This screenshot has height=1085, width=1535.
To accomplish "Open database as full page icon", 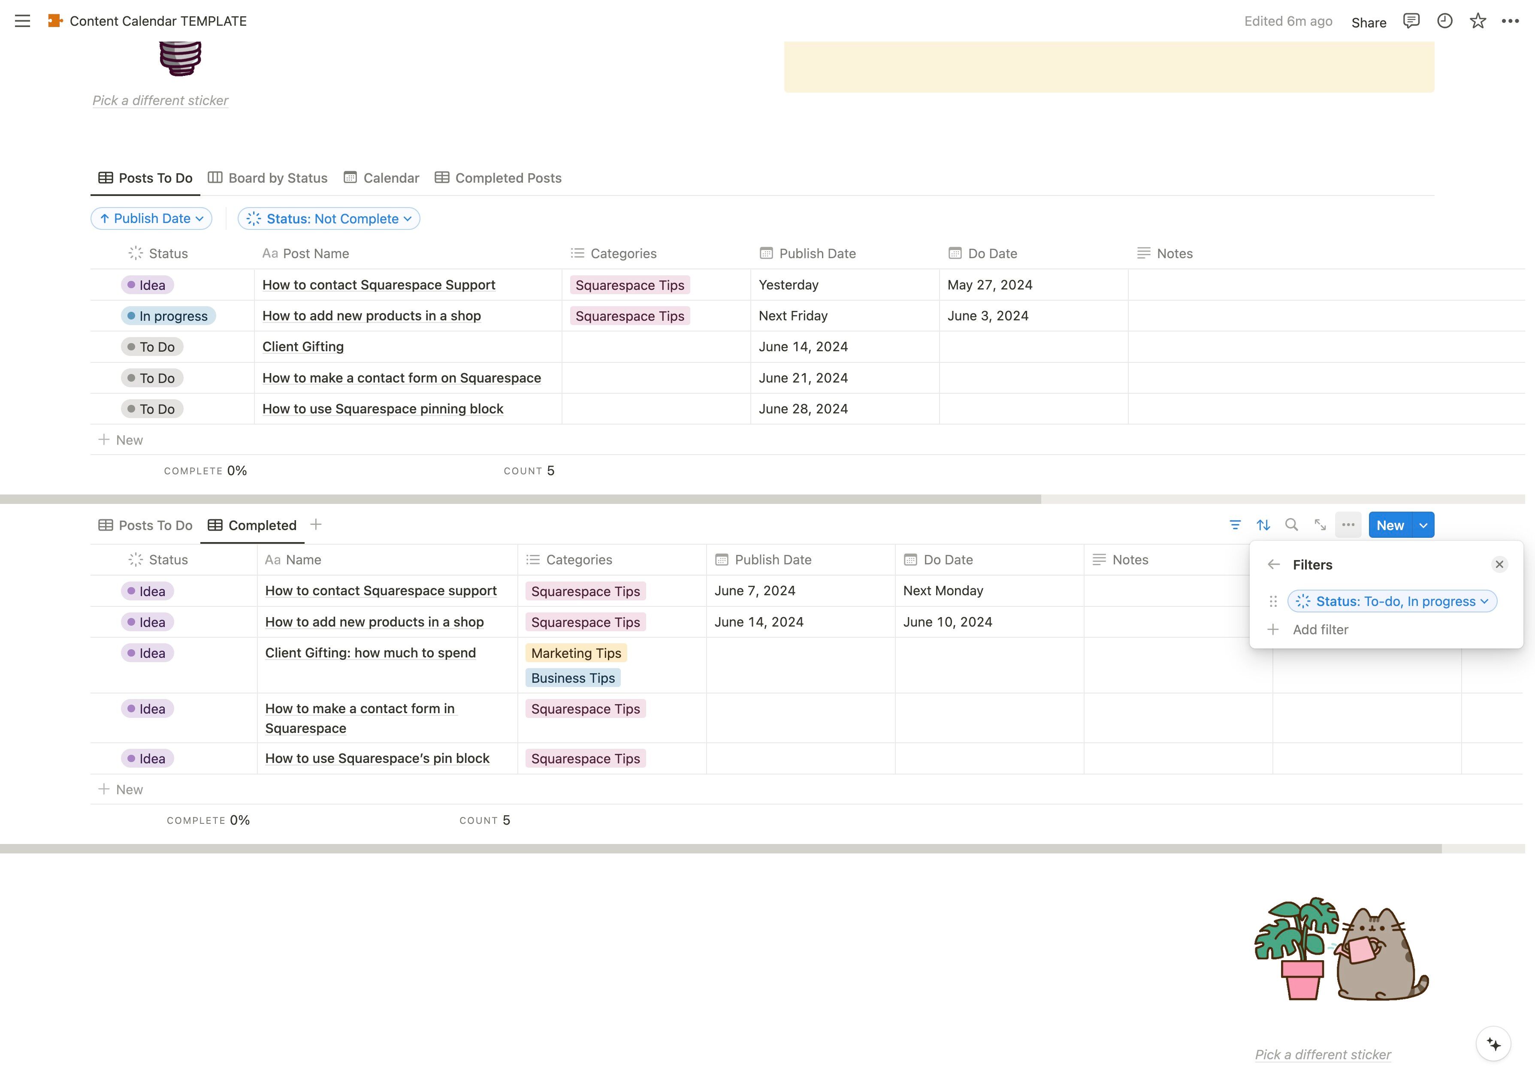I will [1320, 525].
